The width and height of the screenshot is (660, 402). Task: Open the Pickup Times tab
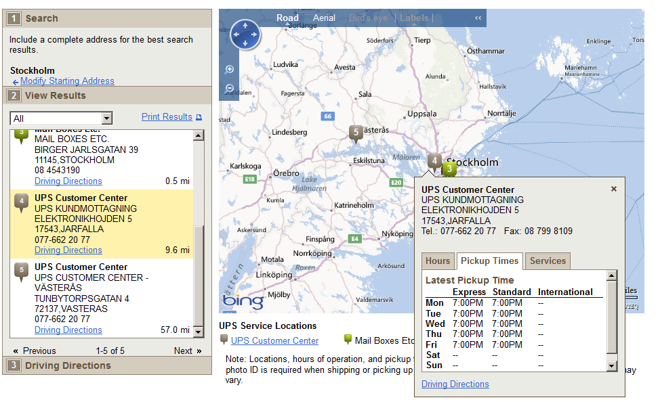(489, 261)
